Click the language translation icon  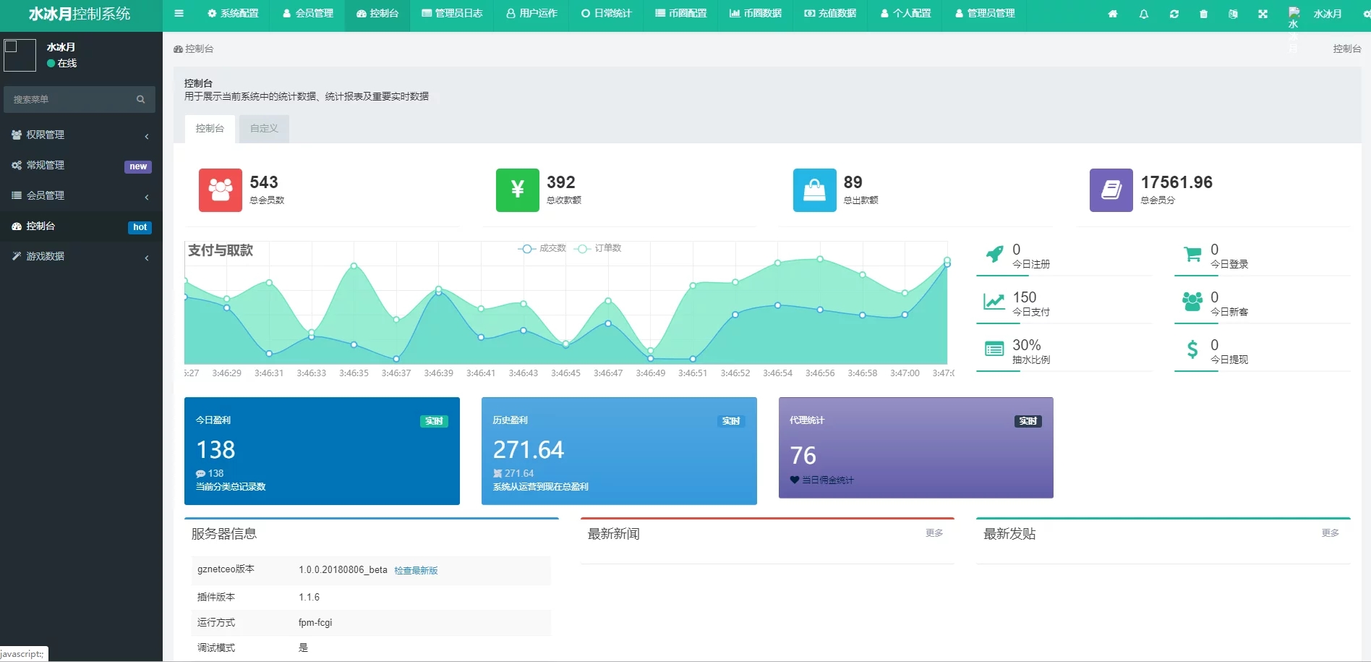[1233, 14]
